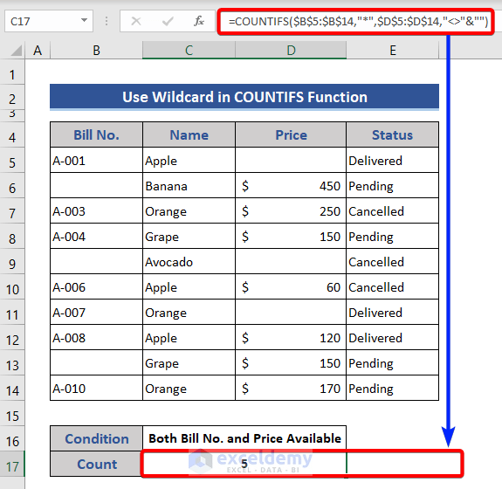This screenshot has height=489, width=502.
Task: Click the Cancel (X) formula bar icon
Action: point(136,22)
